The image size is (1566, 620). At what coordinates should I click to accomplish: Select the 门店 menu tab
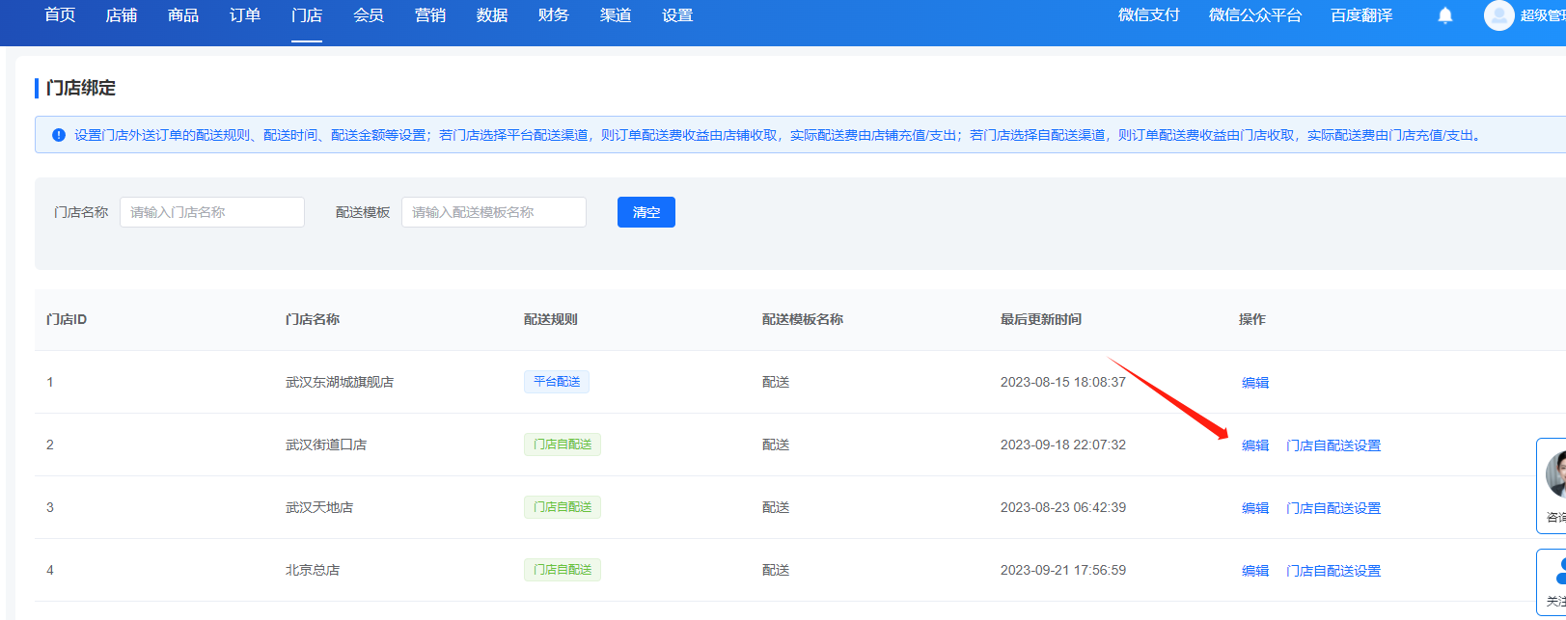point(307,15)
